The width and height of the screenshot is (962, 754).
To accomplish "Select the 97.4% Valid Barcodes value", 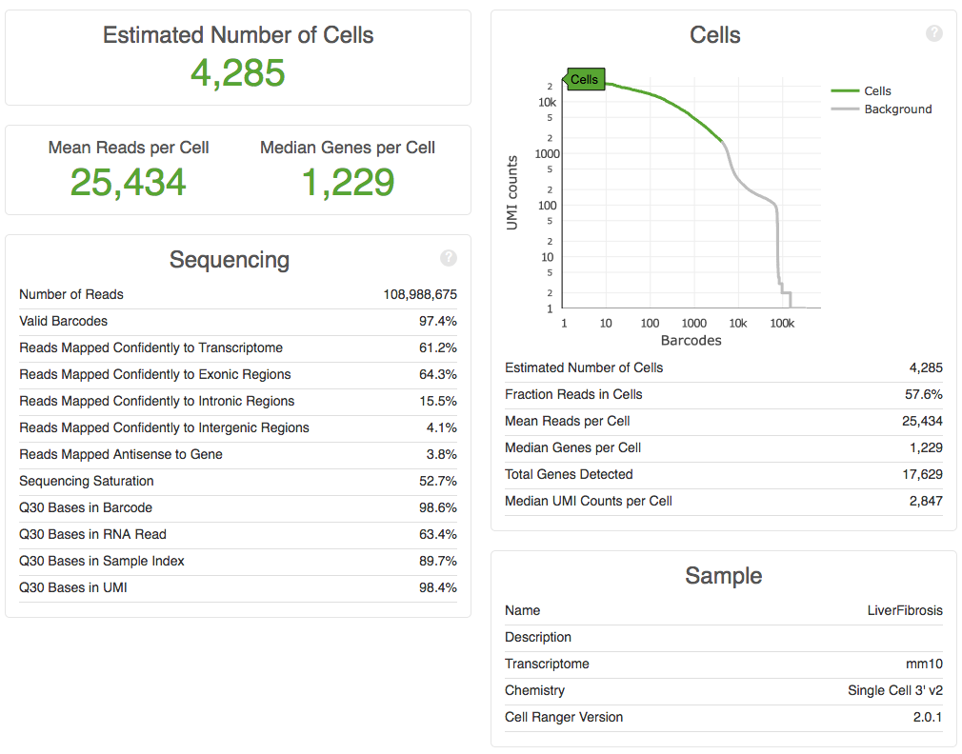I will pos(438,321).
